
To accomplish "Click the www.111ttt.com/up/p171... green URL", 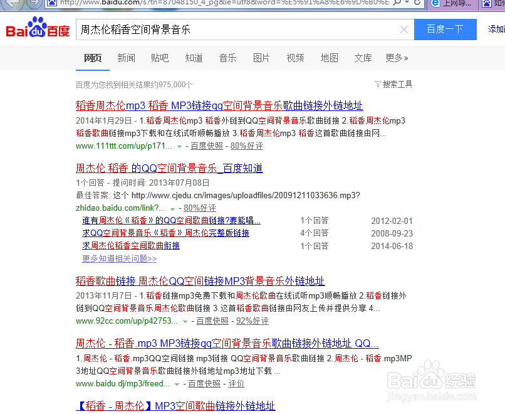I will [x=124, y=146].
